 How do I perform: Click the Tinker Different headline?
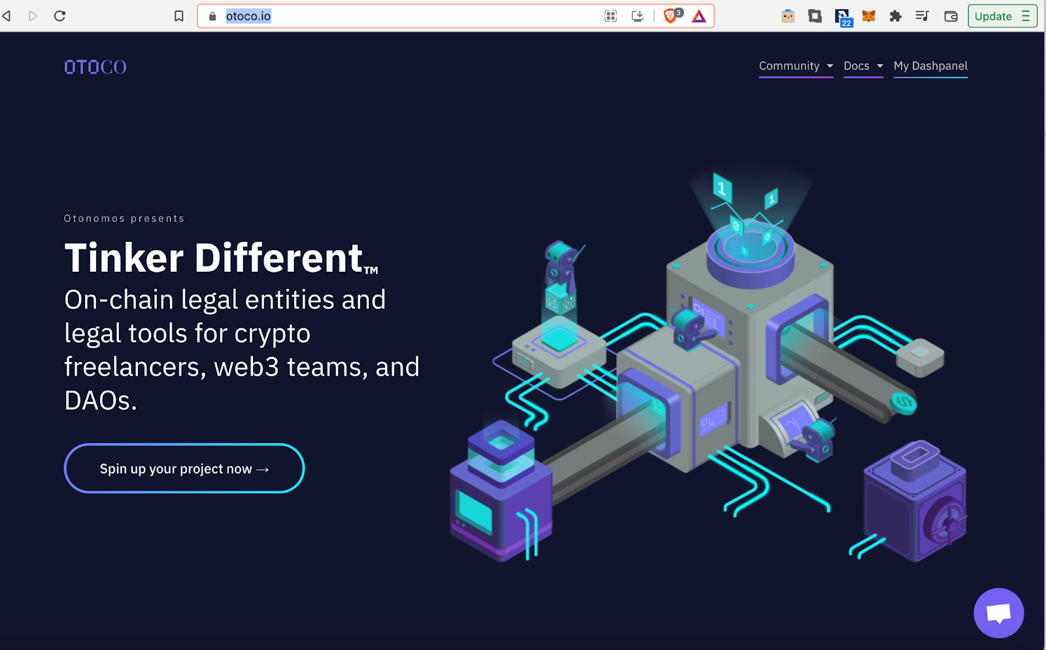coord(221,257)
